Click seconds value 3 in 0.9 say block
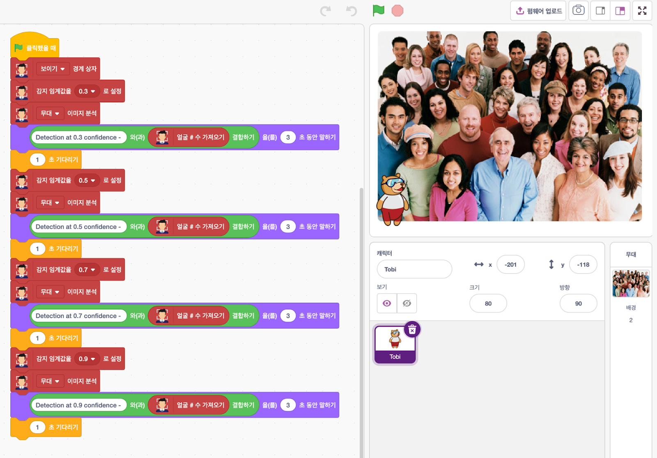Viewport: 657px width, 458px height. point(288,405)
